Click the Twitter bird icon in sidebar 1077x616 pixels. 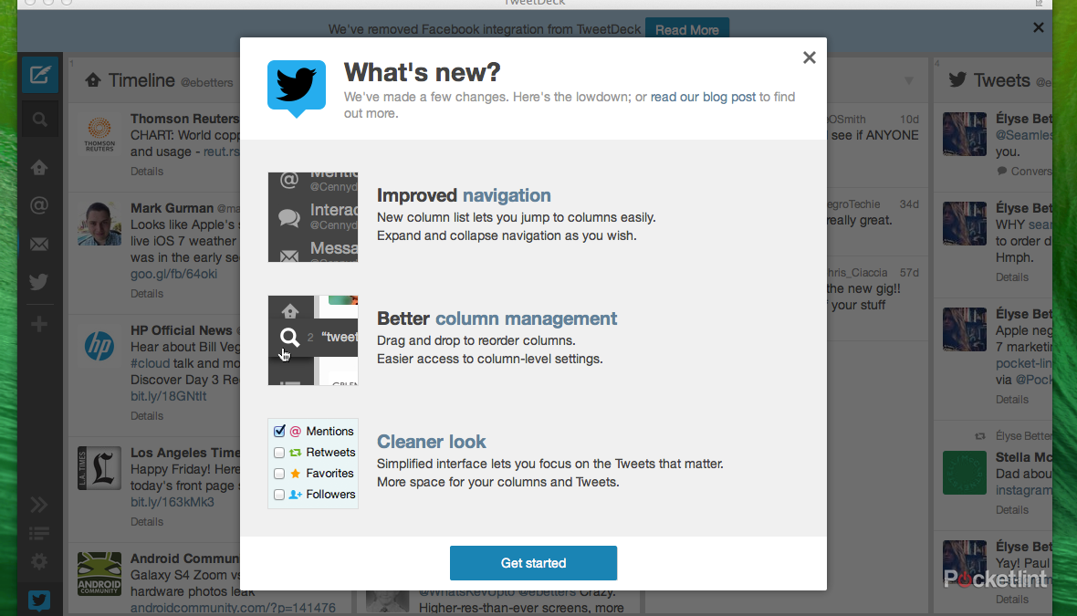40,282
